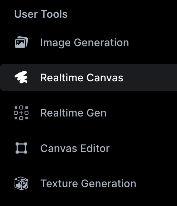Click the word "Editor" in Canvas Editor
Screen dimensions: 177x206
click(95, 148)
